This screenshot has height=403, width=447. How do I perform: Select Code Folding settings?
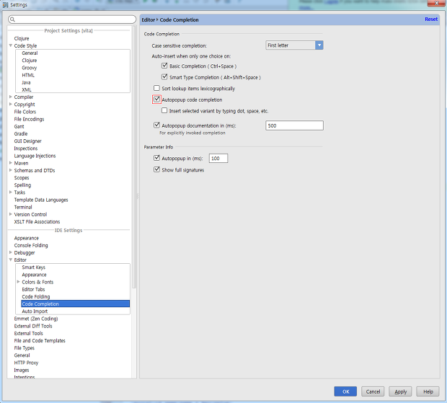36,297
